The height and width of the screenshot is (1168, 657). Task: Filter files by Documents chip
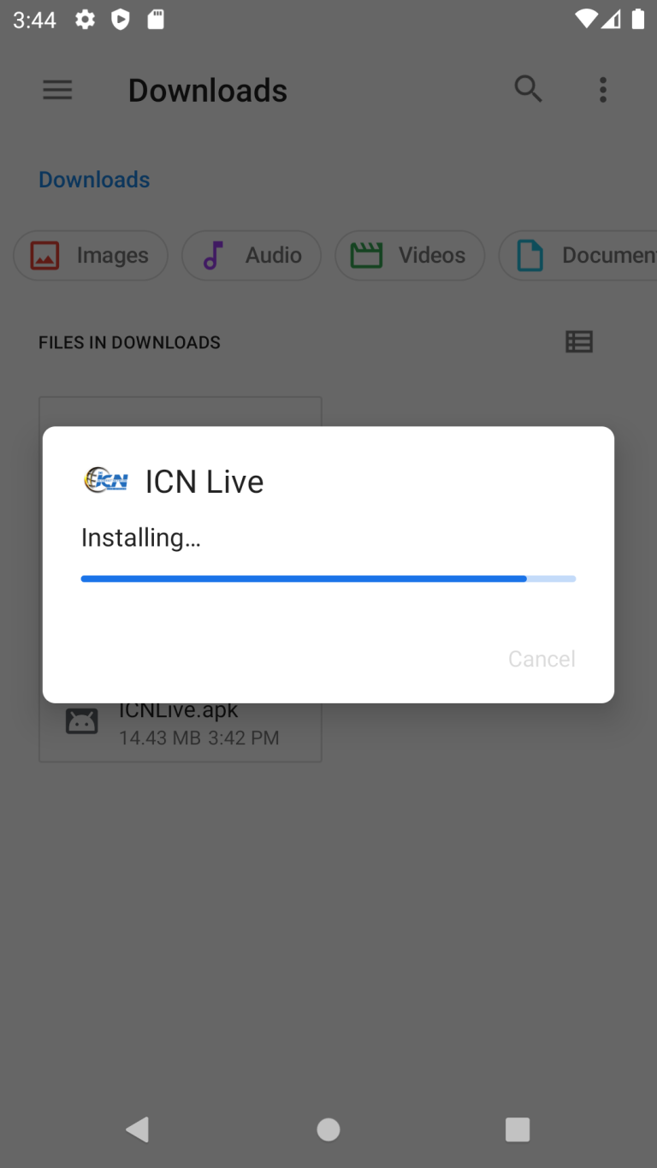[x=577, y=255]
